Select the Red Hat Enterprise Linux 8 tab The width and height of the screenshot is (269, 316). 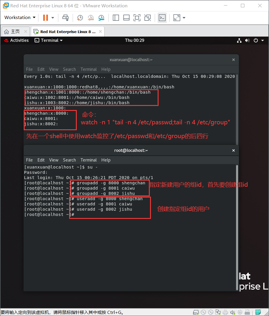pyautogui.click(x=68, y=32)
